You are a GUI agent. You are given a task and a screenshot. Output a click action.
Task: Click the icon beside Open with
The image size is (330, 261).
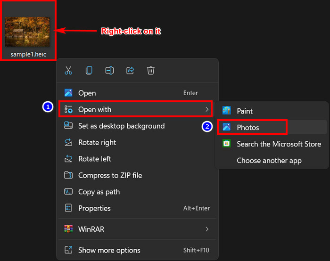click(68, 109)
